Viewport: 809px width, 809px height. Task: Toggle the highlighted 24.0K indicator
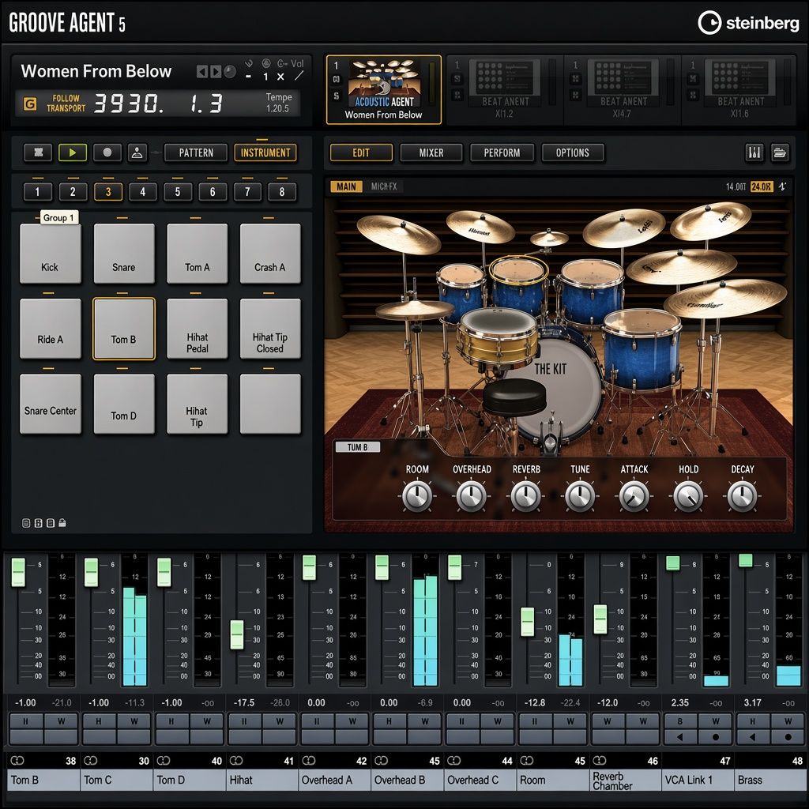762,186
